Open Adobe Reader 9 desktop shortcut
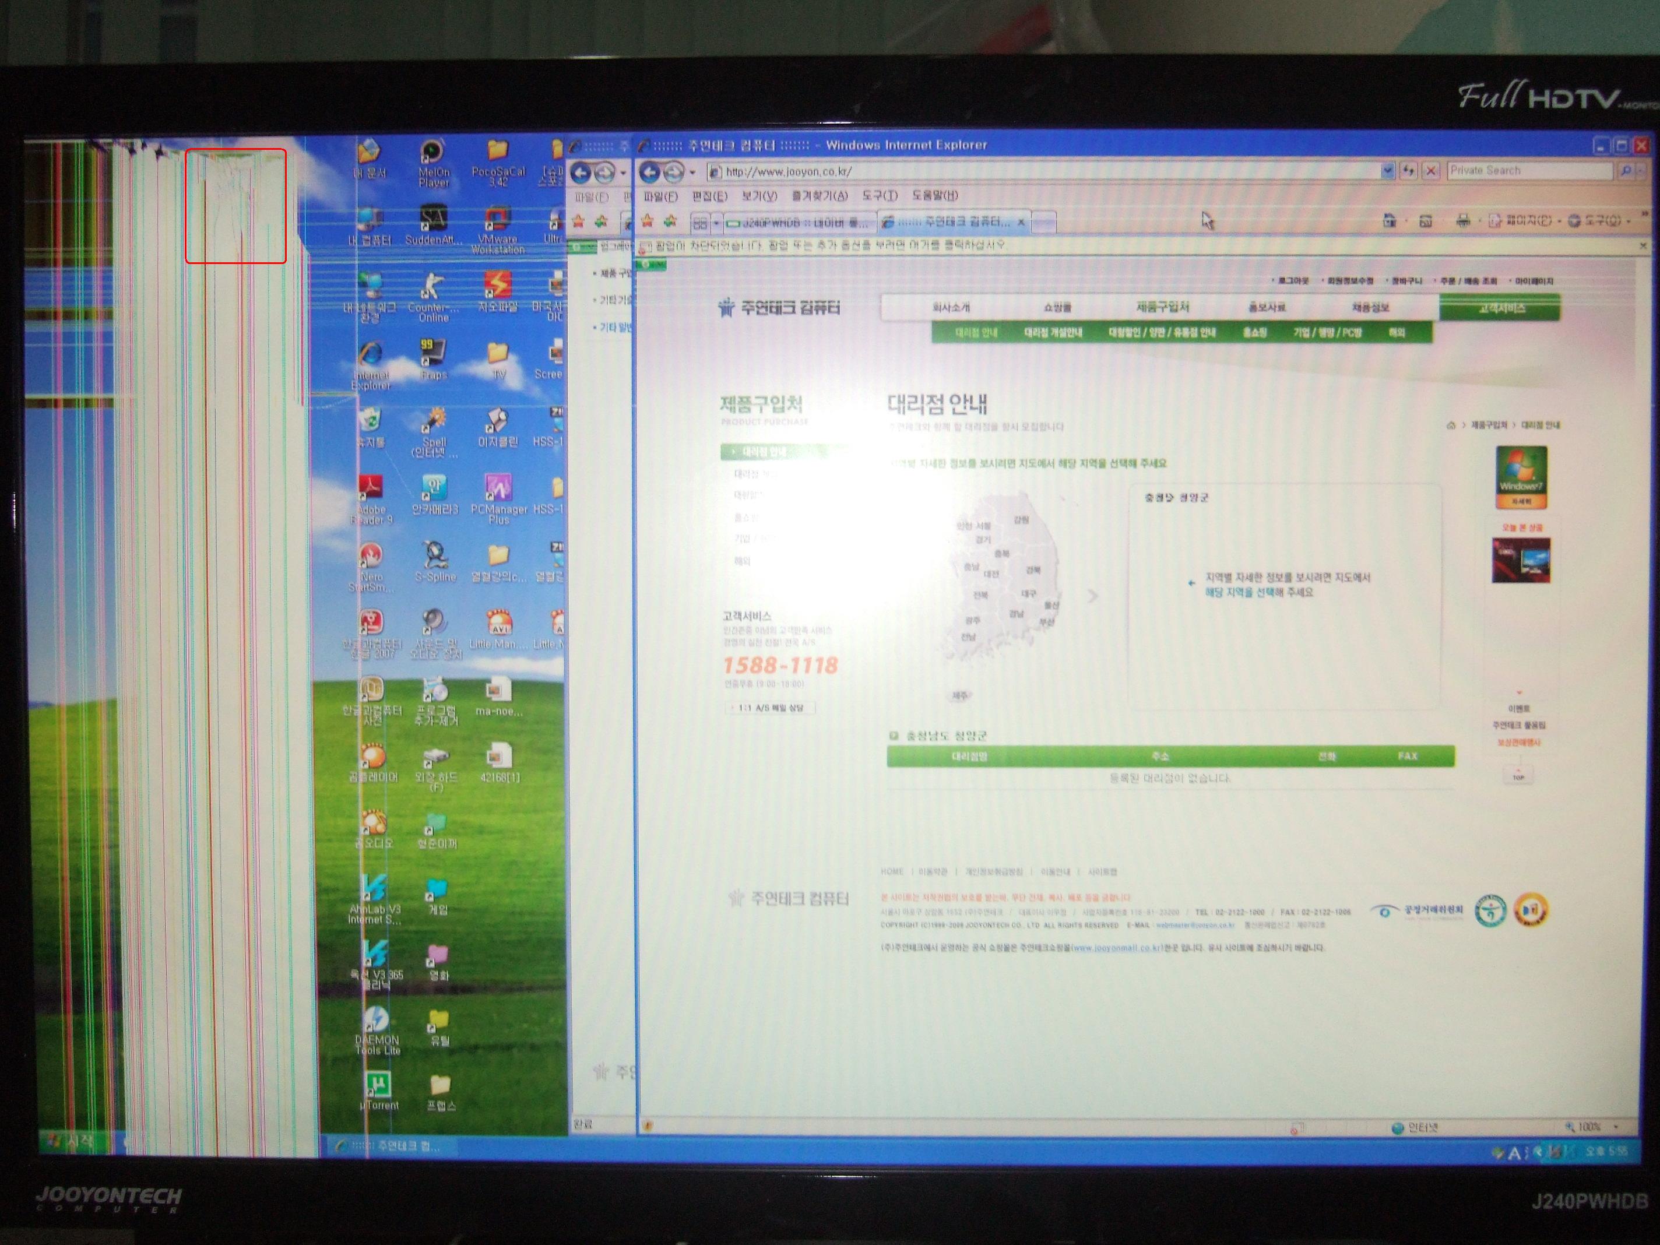 click(371, 500)
